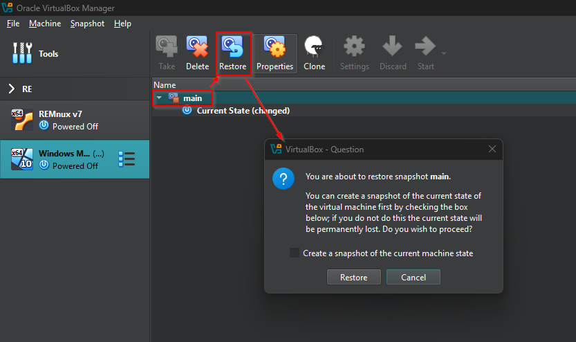
Task: Select the Windows M... virtual machine
Action: [75, 159]
